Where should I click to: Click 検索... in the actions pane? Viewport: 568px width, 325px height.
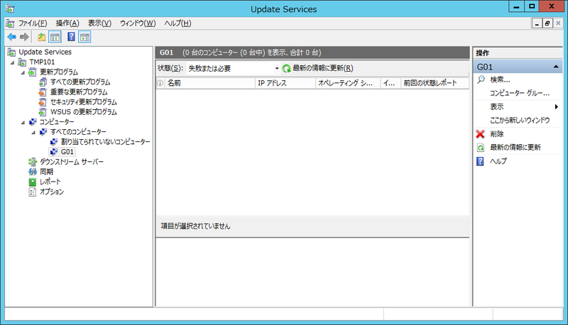[x=500, y=79]
